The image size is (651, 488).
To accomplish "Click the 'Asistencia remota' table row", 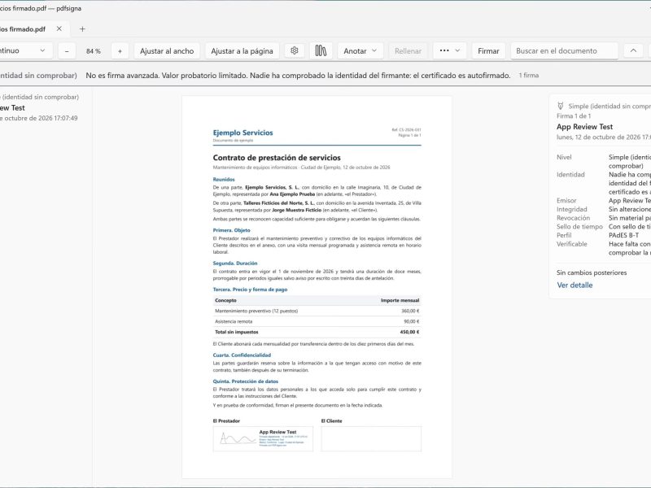I will coord(317,321).
